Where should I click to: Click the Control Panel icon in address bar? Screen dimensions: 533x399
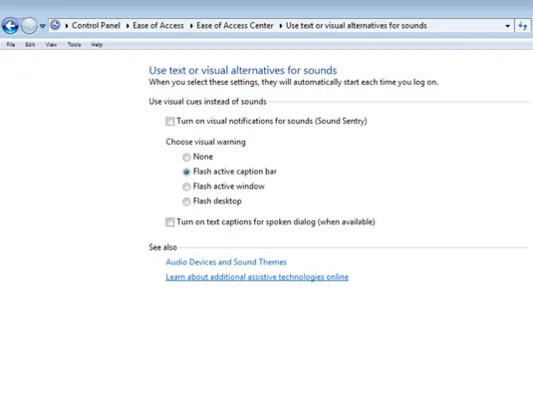pyautogui.click(x=55, y=25)
